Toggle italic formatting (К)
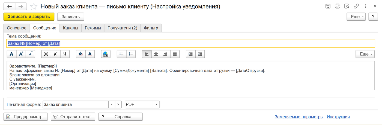The image size is (382, 125). pyautogui.click(x=55, y=54)
